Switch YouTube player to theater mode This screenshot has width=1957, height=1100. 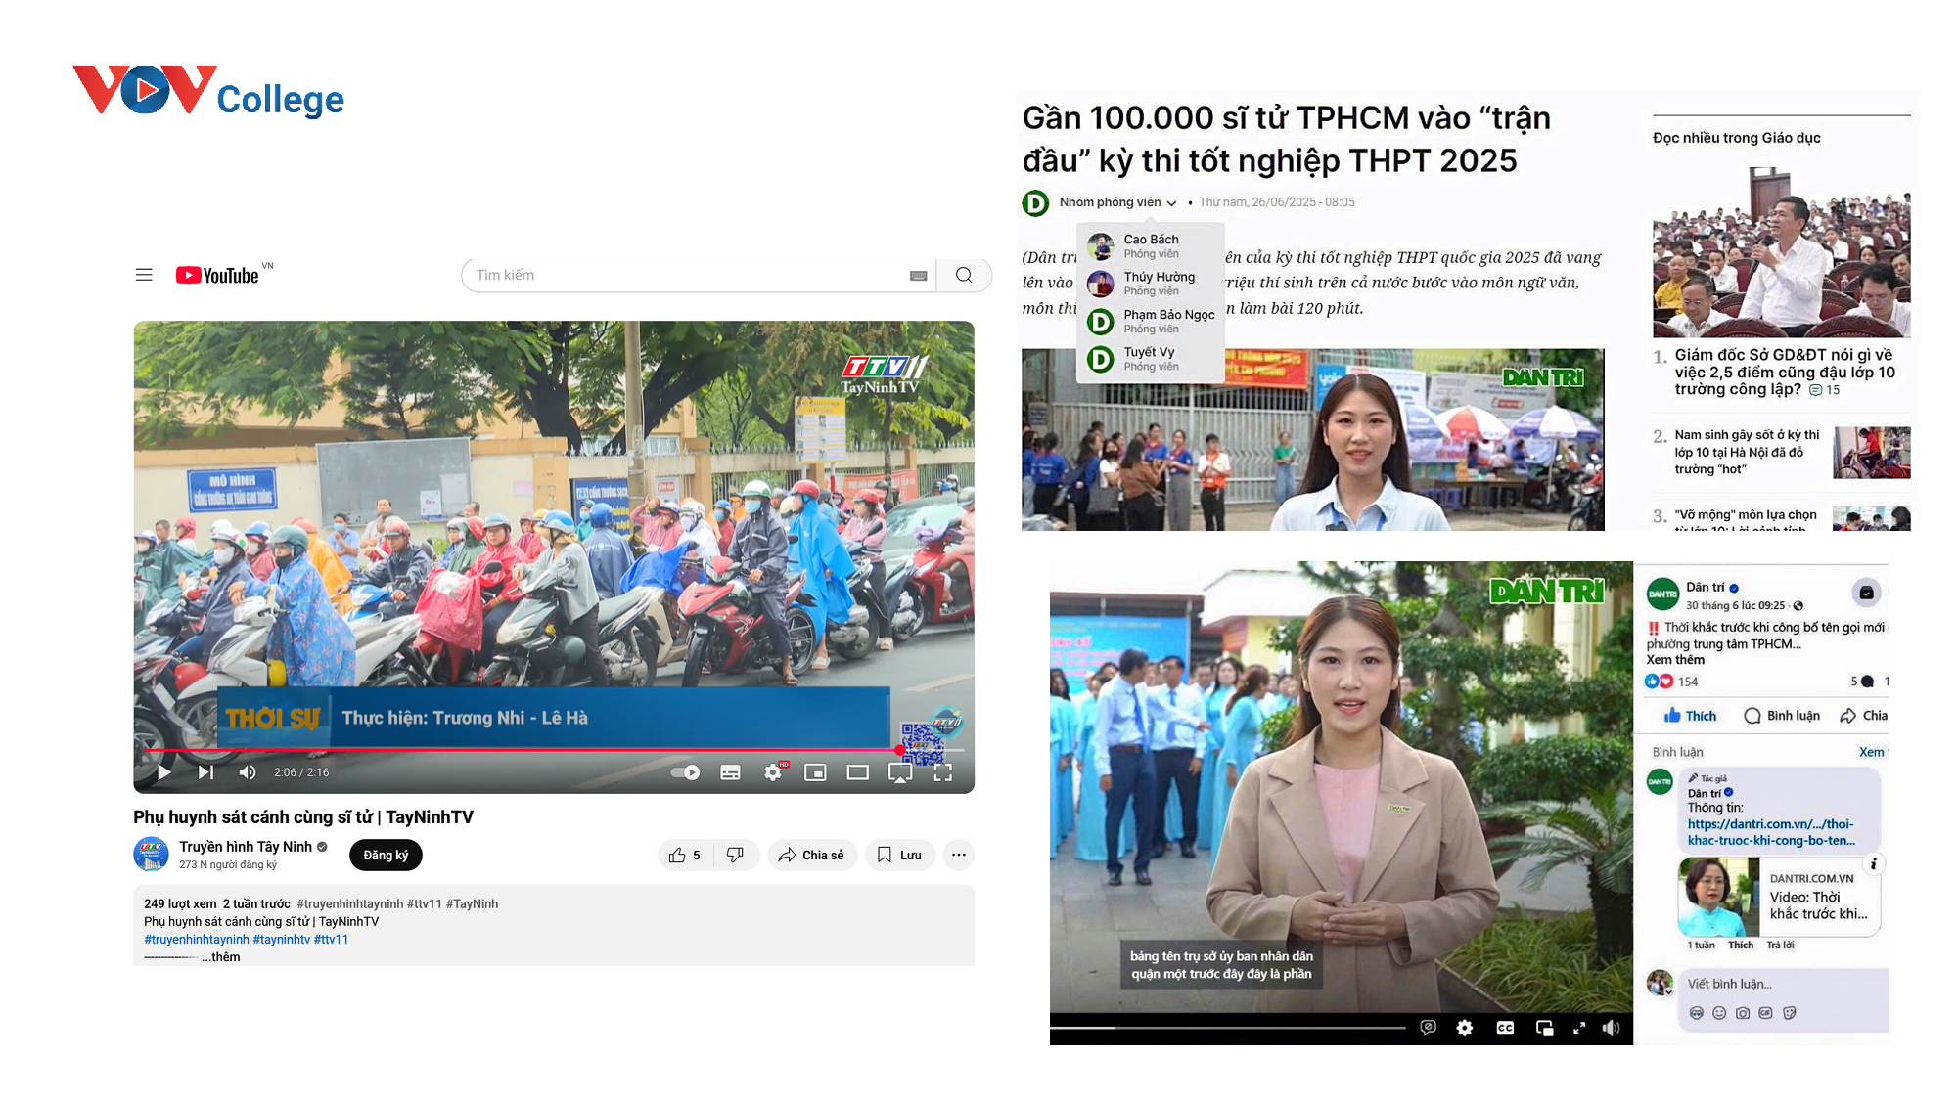858,772
